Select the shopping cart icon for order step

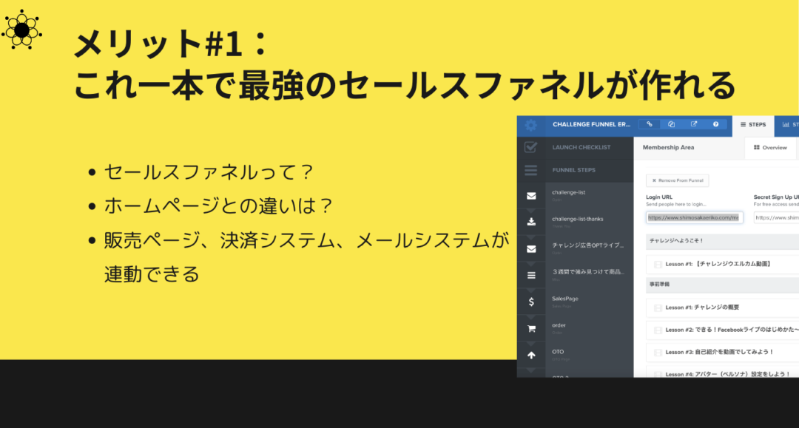click(x=530, y=329)
